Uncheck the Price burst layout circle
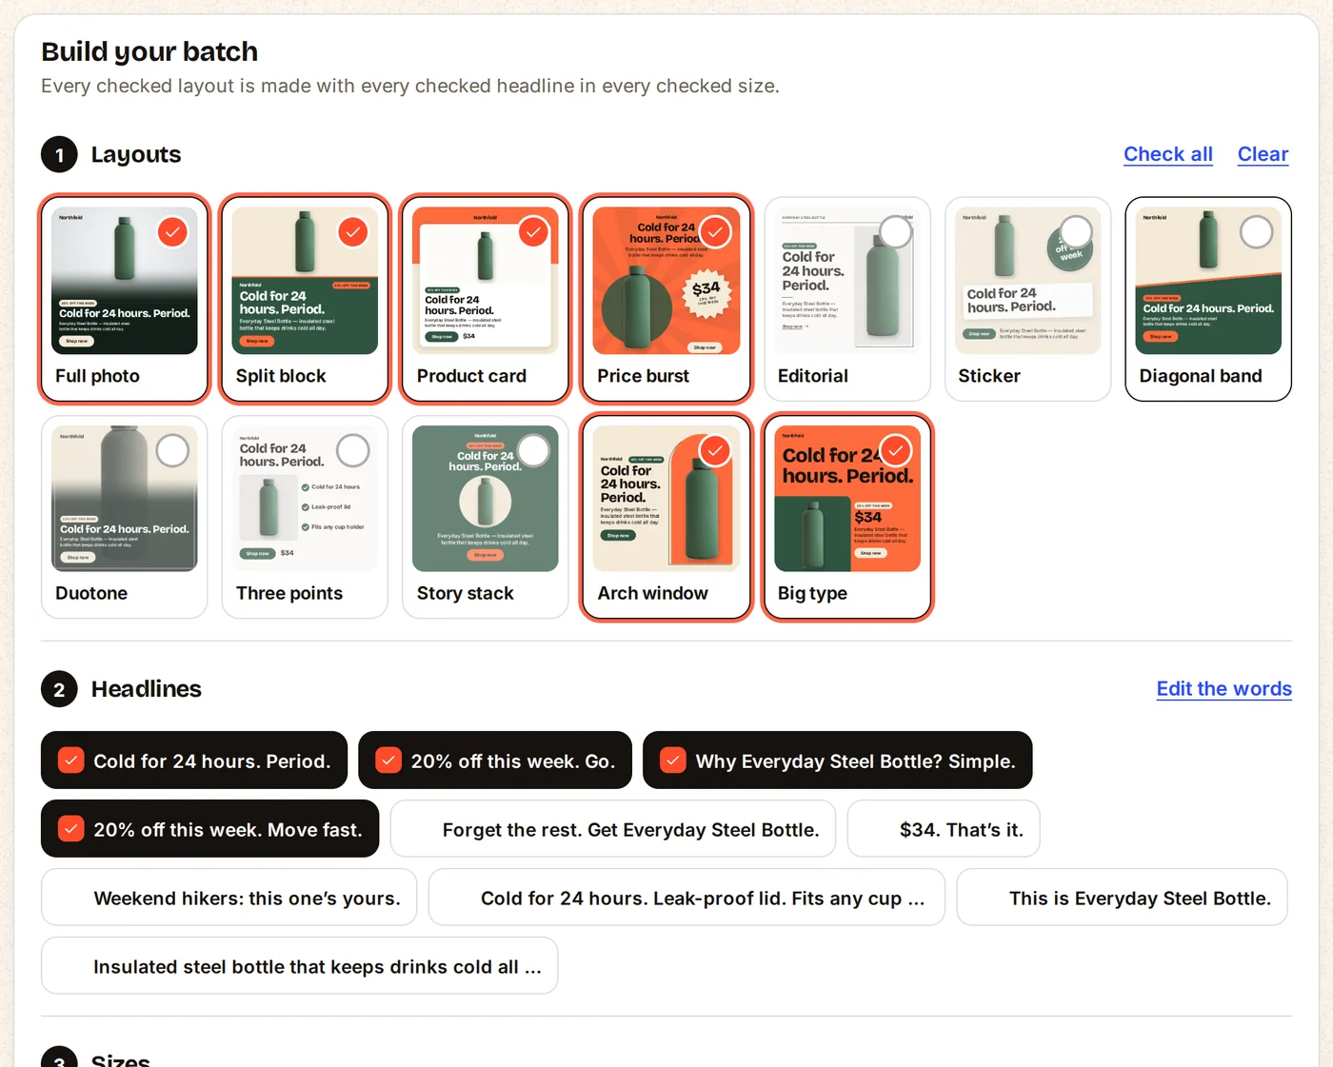1333x1067 pixels. [715, 232]
